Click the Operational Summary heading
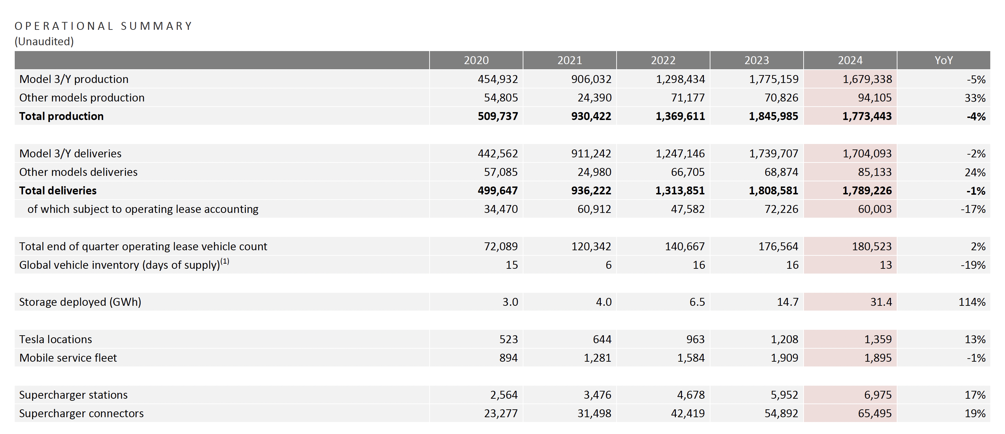This screenshot has width=1005, height=434. pos(104,26)
